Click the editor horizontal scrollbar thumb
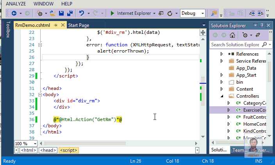 coord(85,144)
